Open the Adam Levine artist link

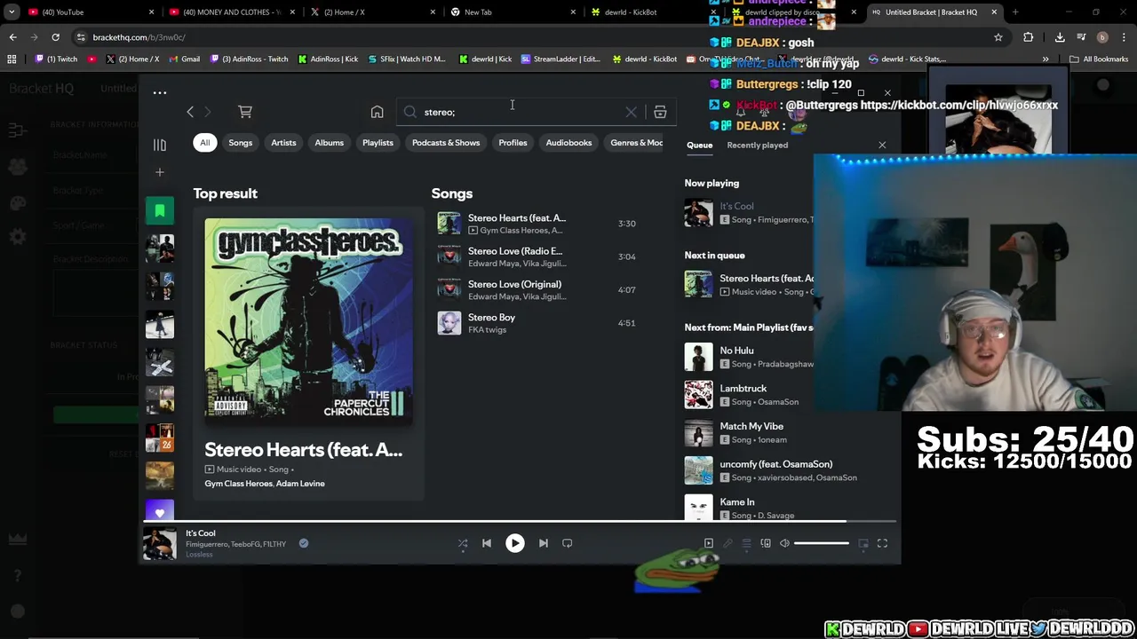point(300,484)
